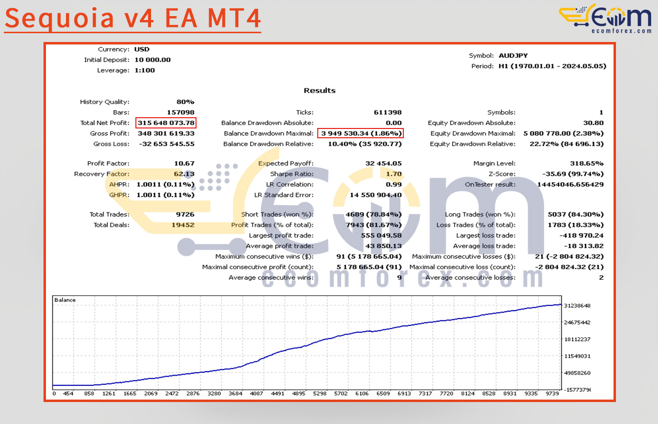Select Initial Deposit value 10 000.00

(153, 60)
